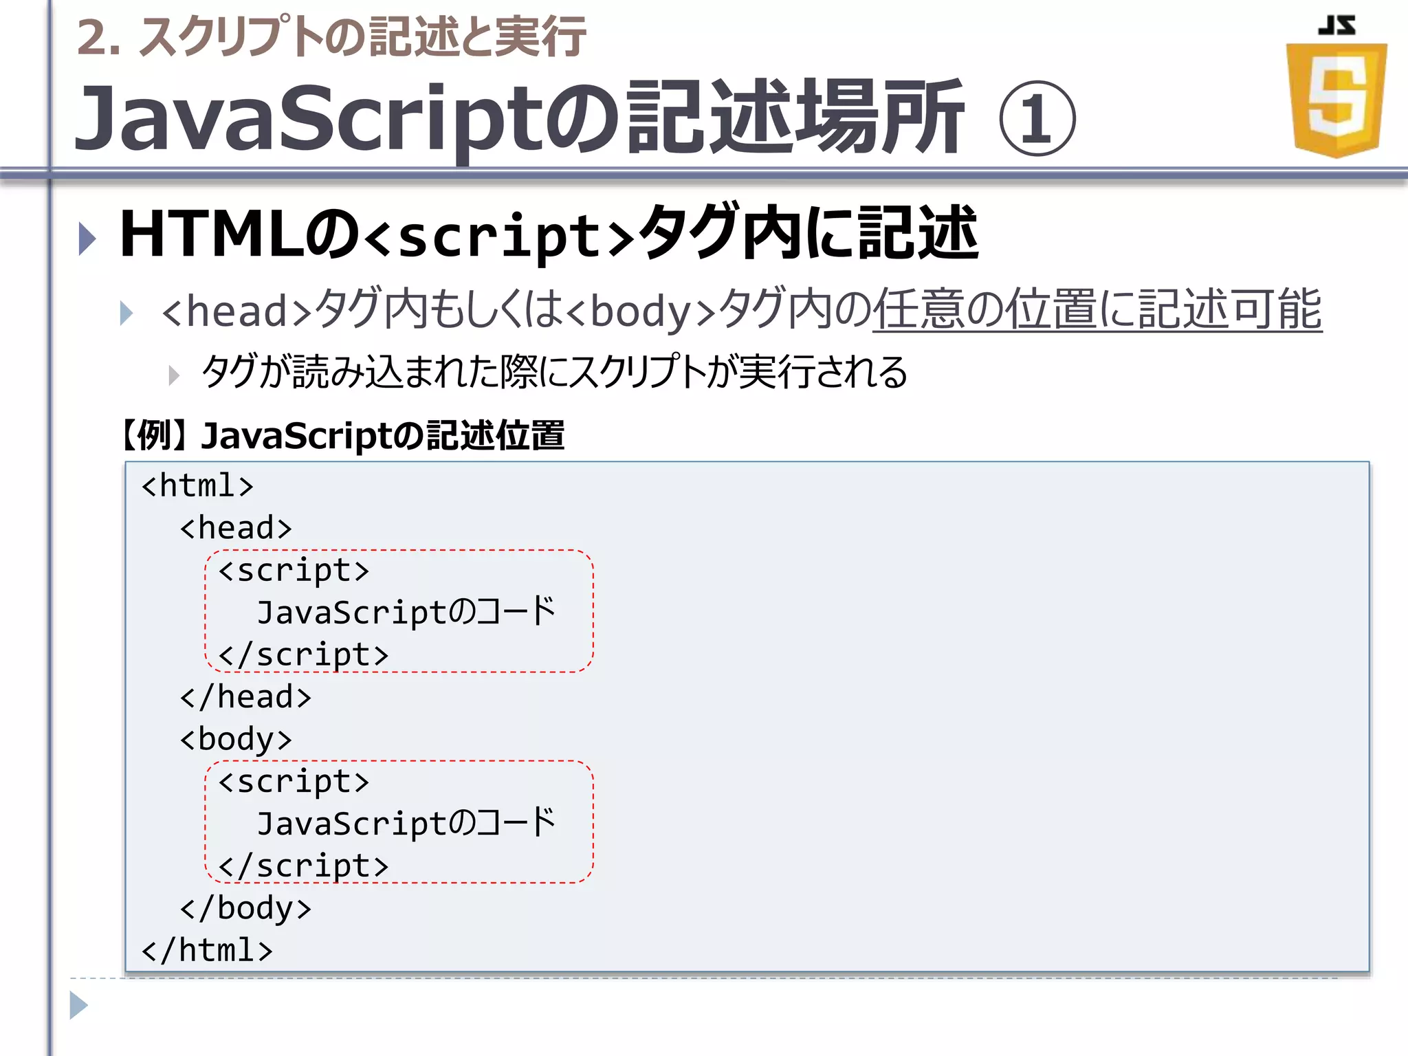Image resolution: width=1408 pixels, height=1056 pixels.
Task: Select the opening <head> code line
Action: [236, 527]
